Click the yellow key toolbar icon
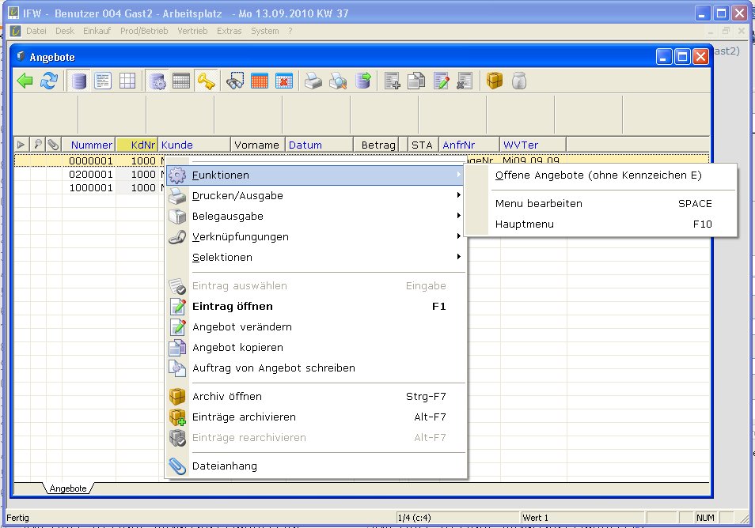Viewport: 755px width, 528px height. click(206, 81)
